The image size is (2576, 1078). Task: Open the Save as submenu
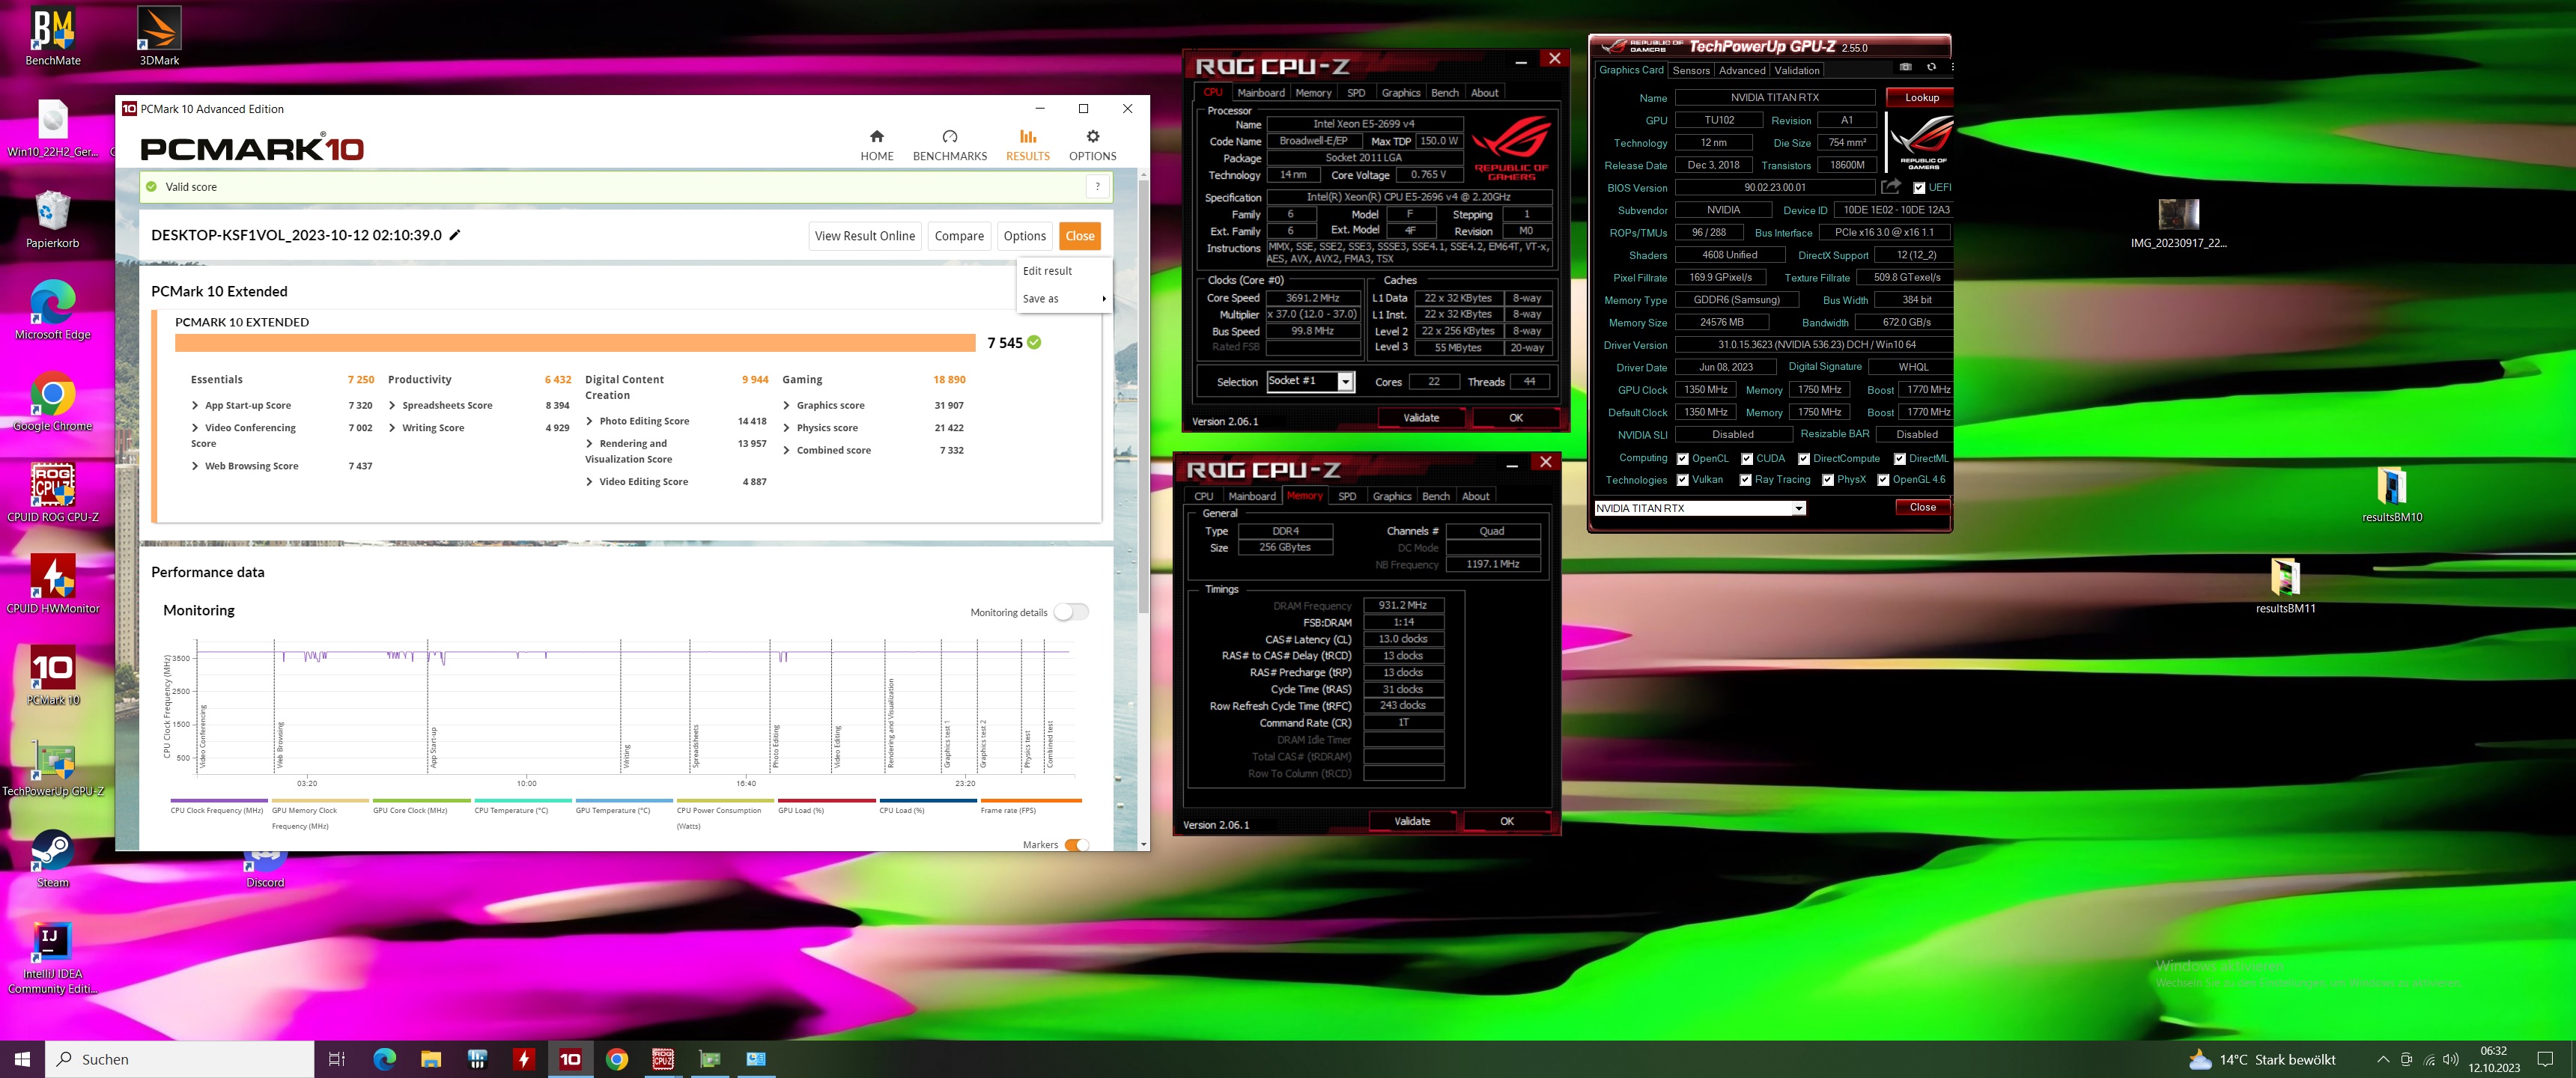coord(1064,298)
